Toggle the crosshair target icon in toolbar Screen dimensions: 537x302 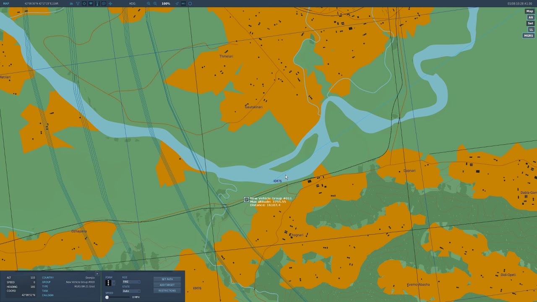[x=84, y=3]
